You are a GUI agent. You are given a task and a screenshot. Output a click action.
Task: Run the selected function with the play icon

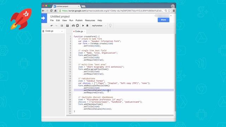(83, 26)
